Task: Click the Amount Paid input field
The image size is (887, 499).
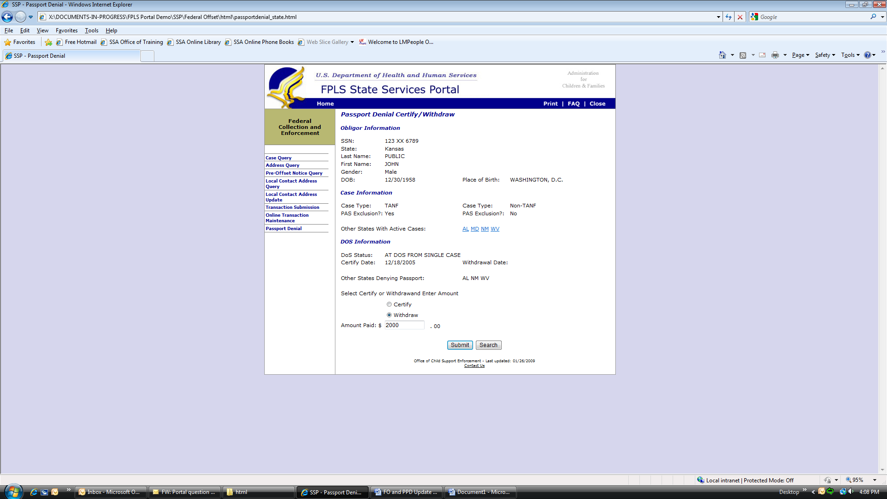Action: 404,325
